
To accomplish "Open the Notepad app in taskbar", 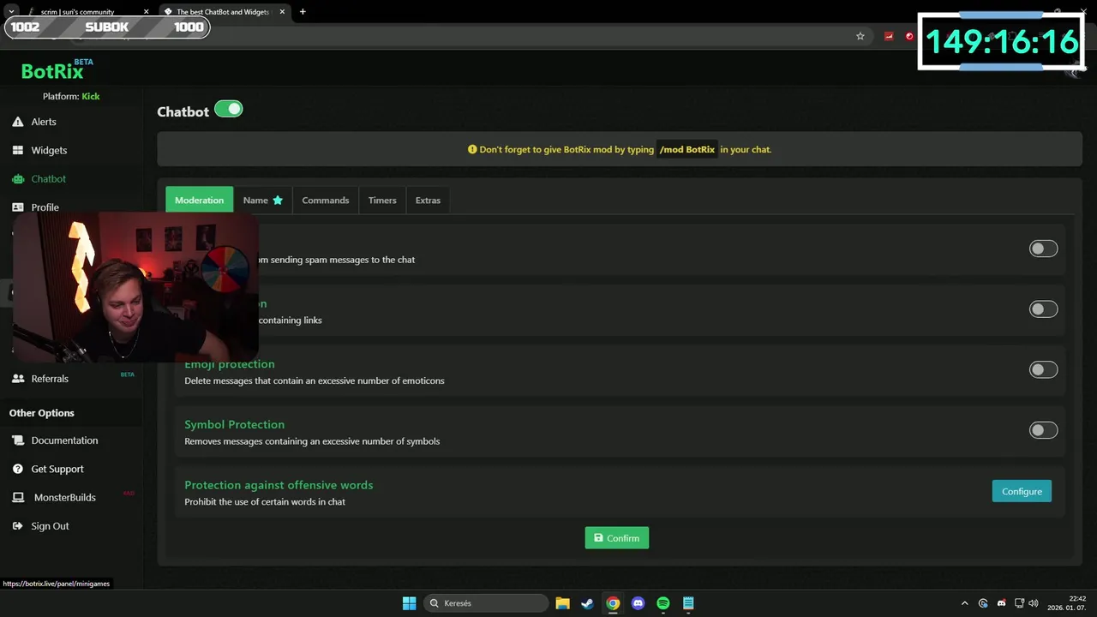I will [688, 603].
